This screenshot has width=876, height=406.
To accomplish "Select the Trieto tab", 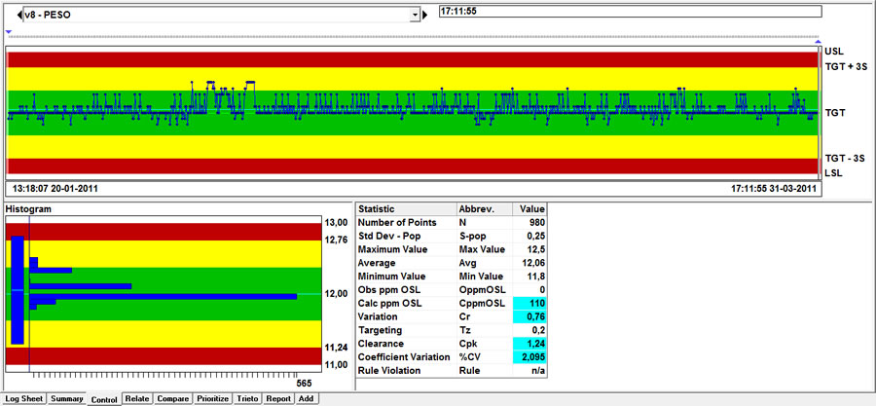I will (248, 398).
